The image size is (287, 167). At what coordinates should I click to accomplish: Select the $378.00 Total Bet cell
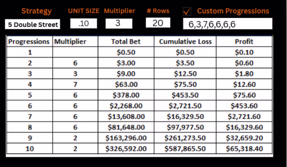(126, 95)
